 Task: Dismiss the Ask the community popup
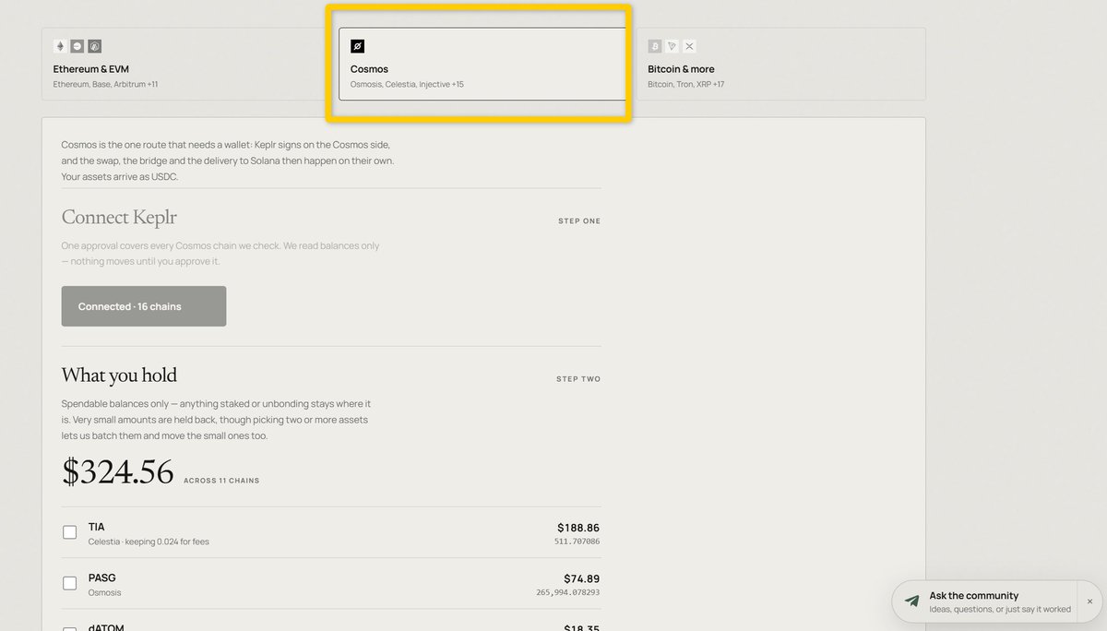(x=1089, y=601)
